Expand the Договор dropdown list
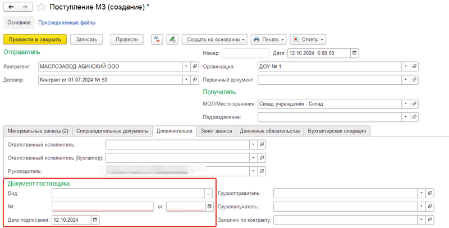Image resolution: width=449 pixels, height=228 pixels. 186,80
